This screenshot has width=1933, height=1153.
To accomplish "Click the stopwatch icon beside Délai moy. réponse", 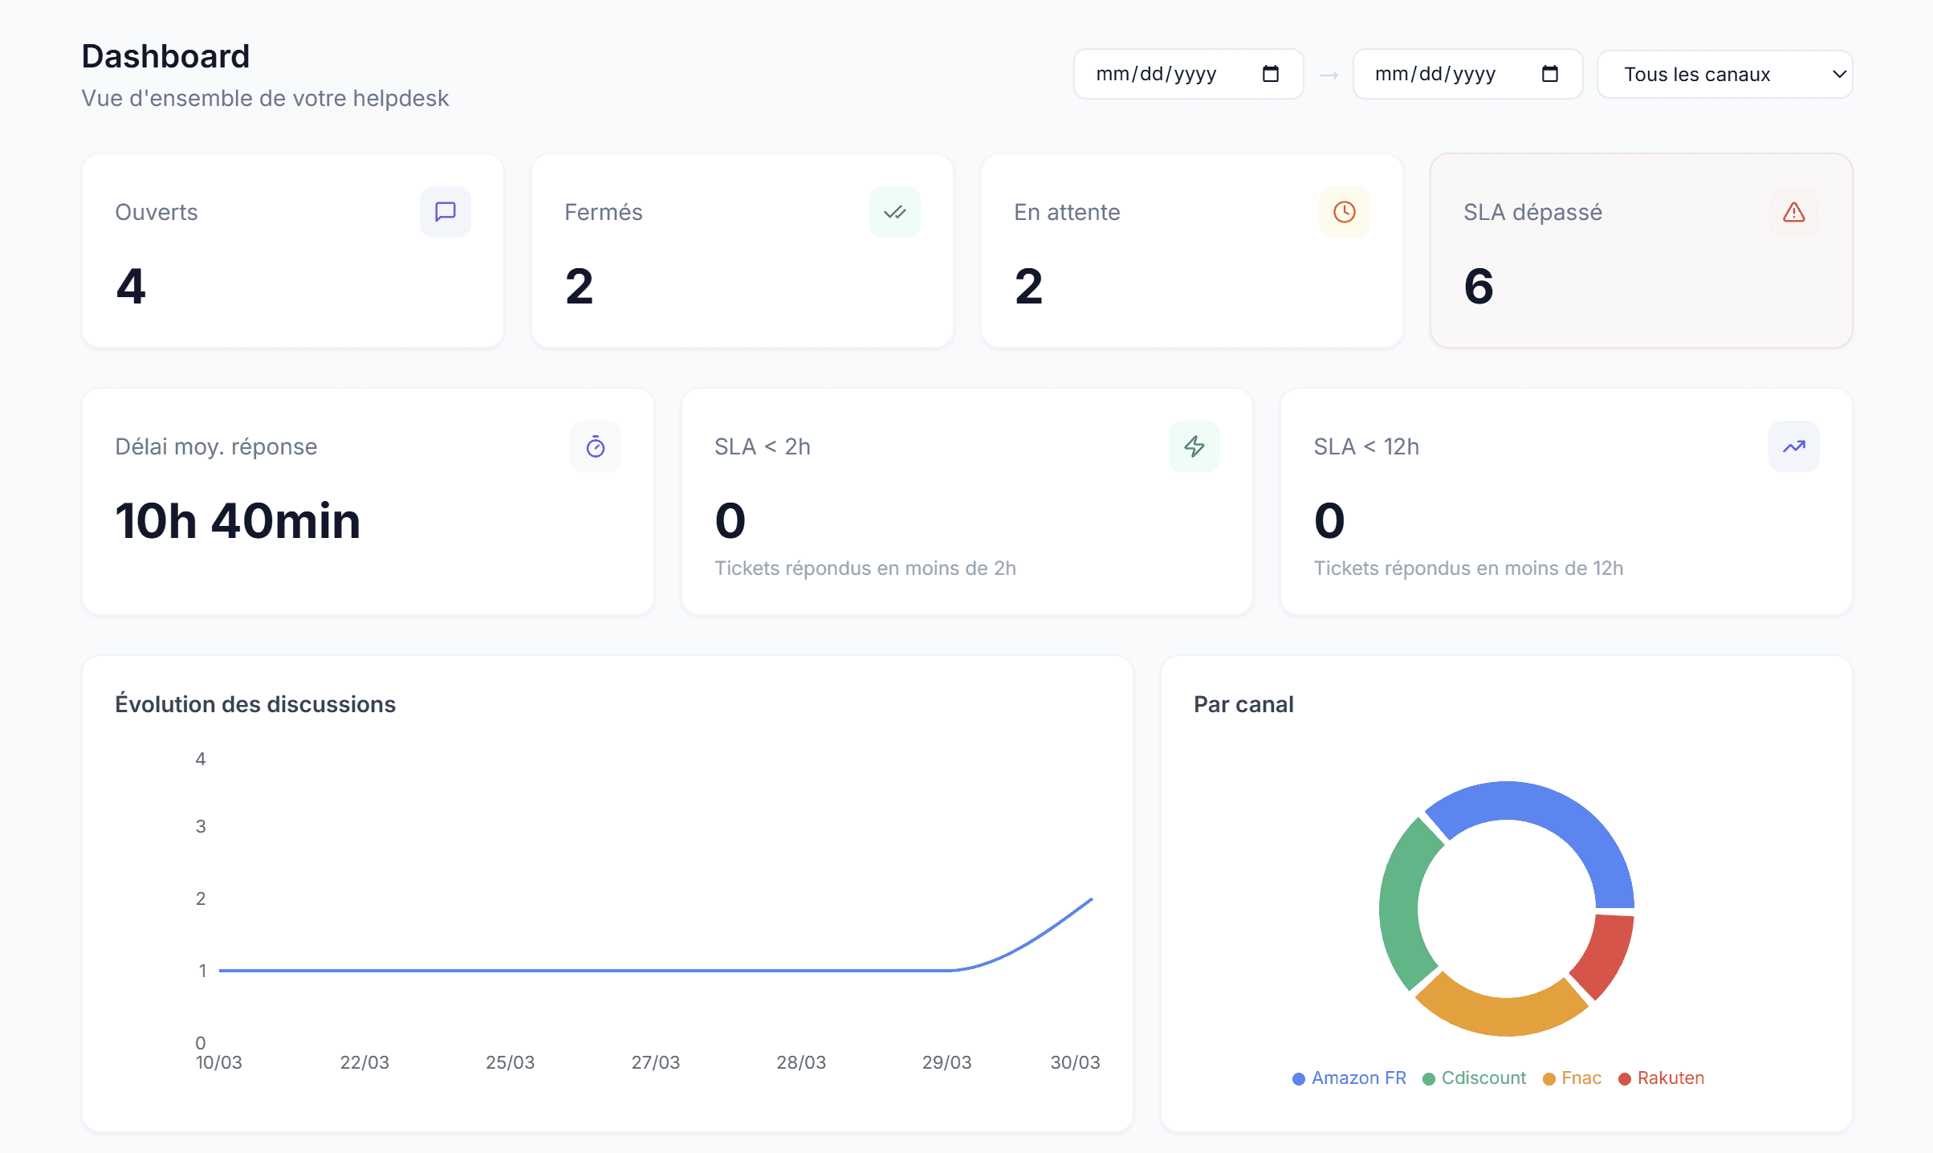I will 596,446.
